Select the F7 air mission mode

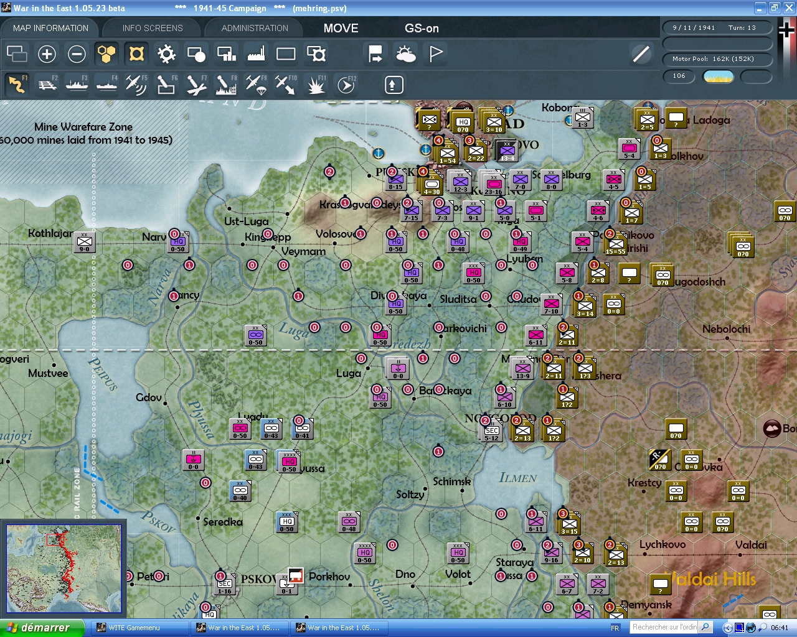pyautogui.click(x=196, y=84)
